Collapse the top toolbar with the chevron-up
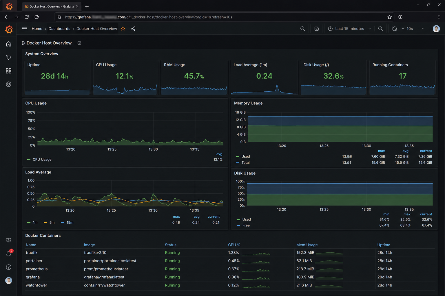 coord(423,29)
